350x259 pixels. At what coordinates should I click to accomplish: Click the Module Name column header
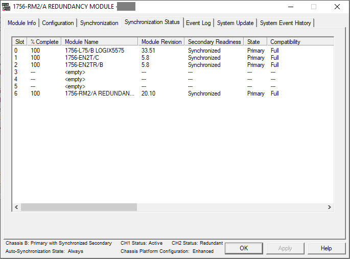pyautogui.click(x=100, y=42)
